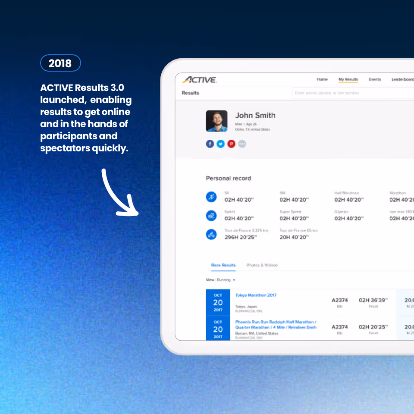Viewport: 414px width, 414px height.
Task: Open the Leaderboard nav item
Action: (403, 79)
